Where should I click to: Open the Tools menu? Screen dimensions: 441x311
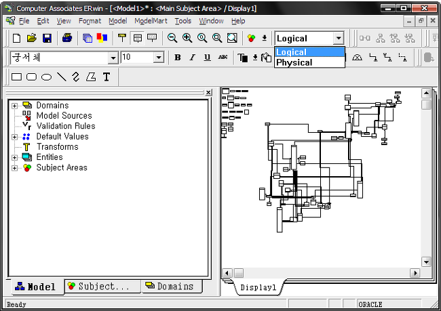pyautogui.click(x=183, y=21)
